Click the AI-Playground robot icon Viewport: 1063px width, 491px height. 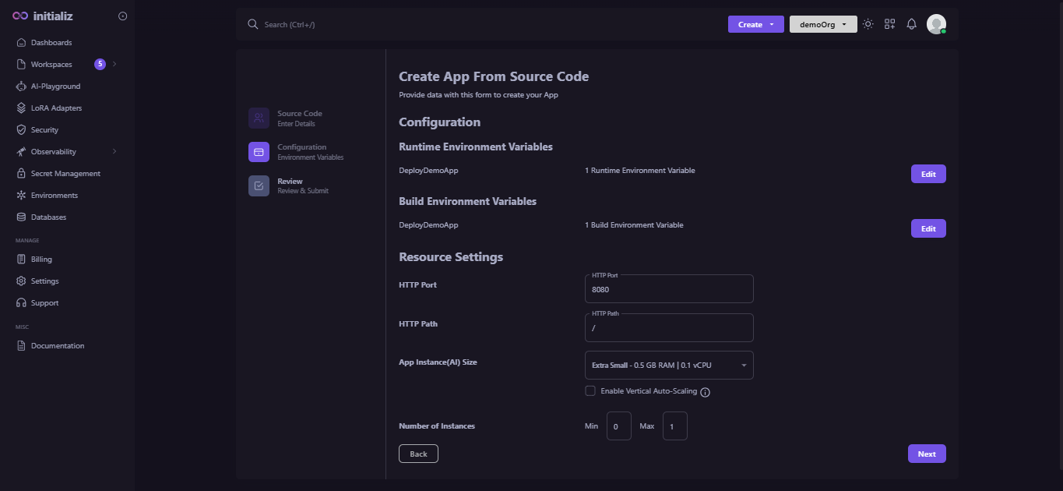(x=22, y=87)
